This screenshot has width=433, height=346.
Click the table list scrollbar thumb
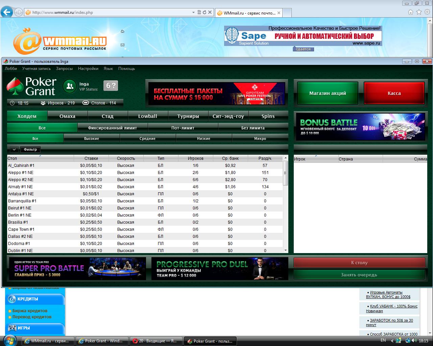(286, 173)
